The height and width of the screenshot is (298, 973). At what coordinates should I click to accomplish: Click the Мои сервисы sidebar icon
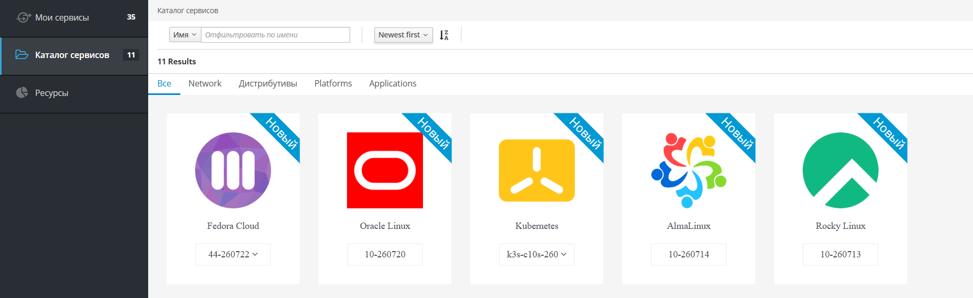[x=23, y=17]
